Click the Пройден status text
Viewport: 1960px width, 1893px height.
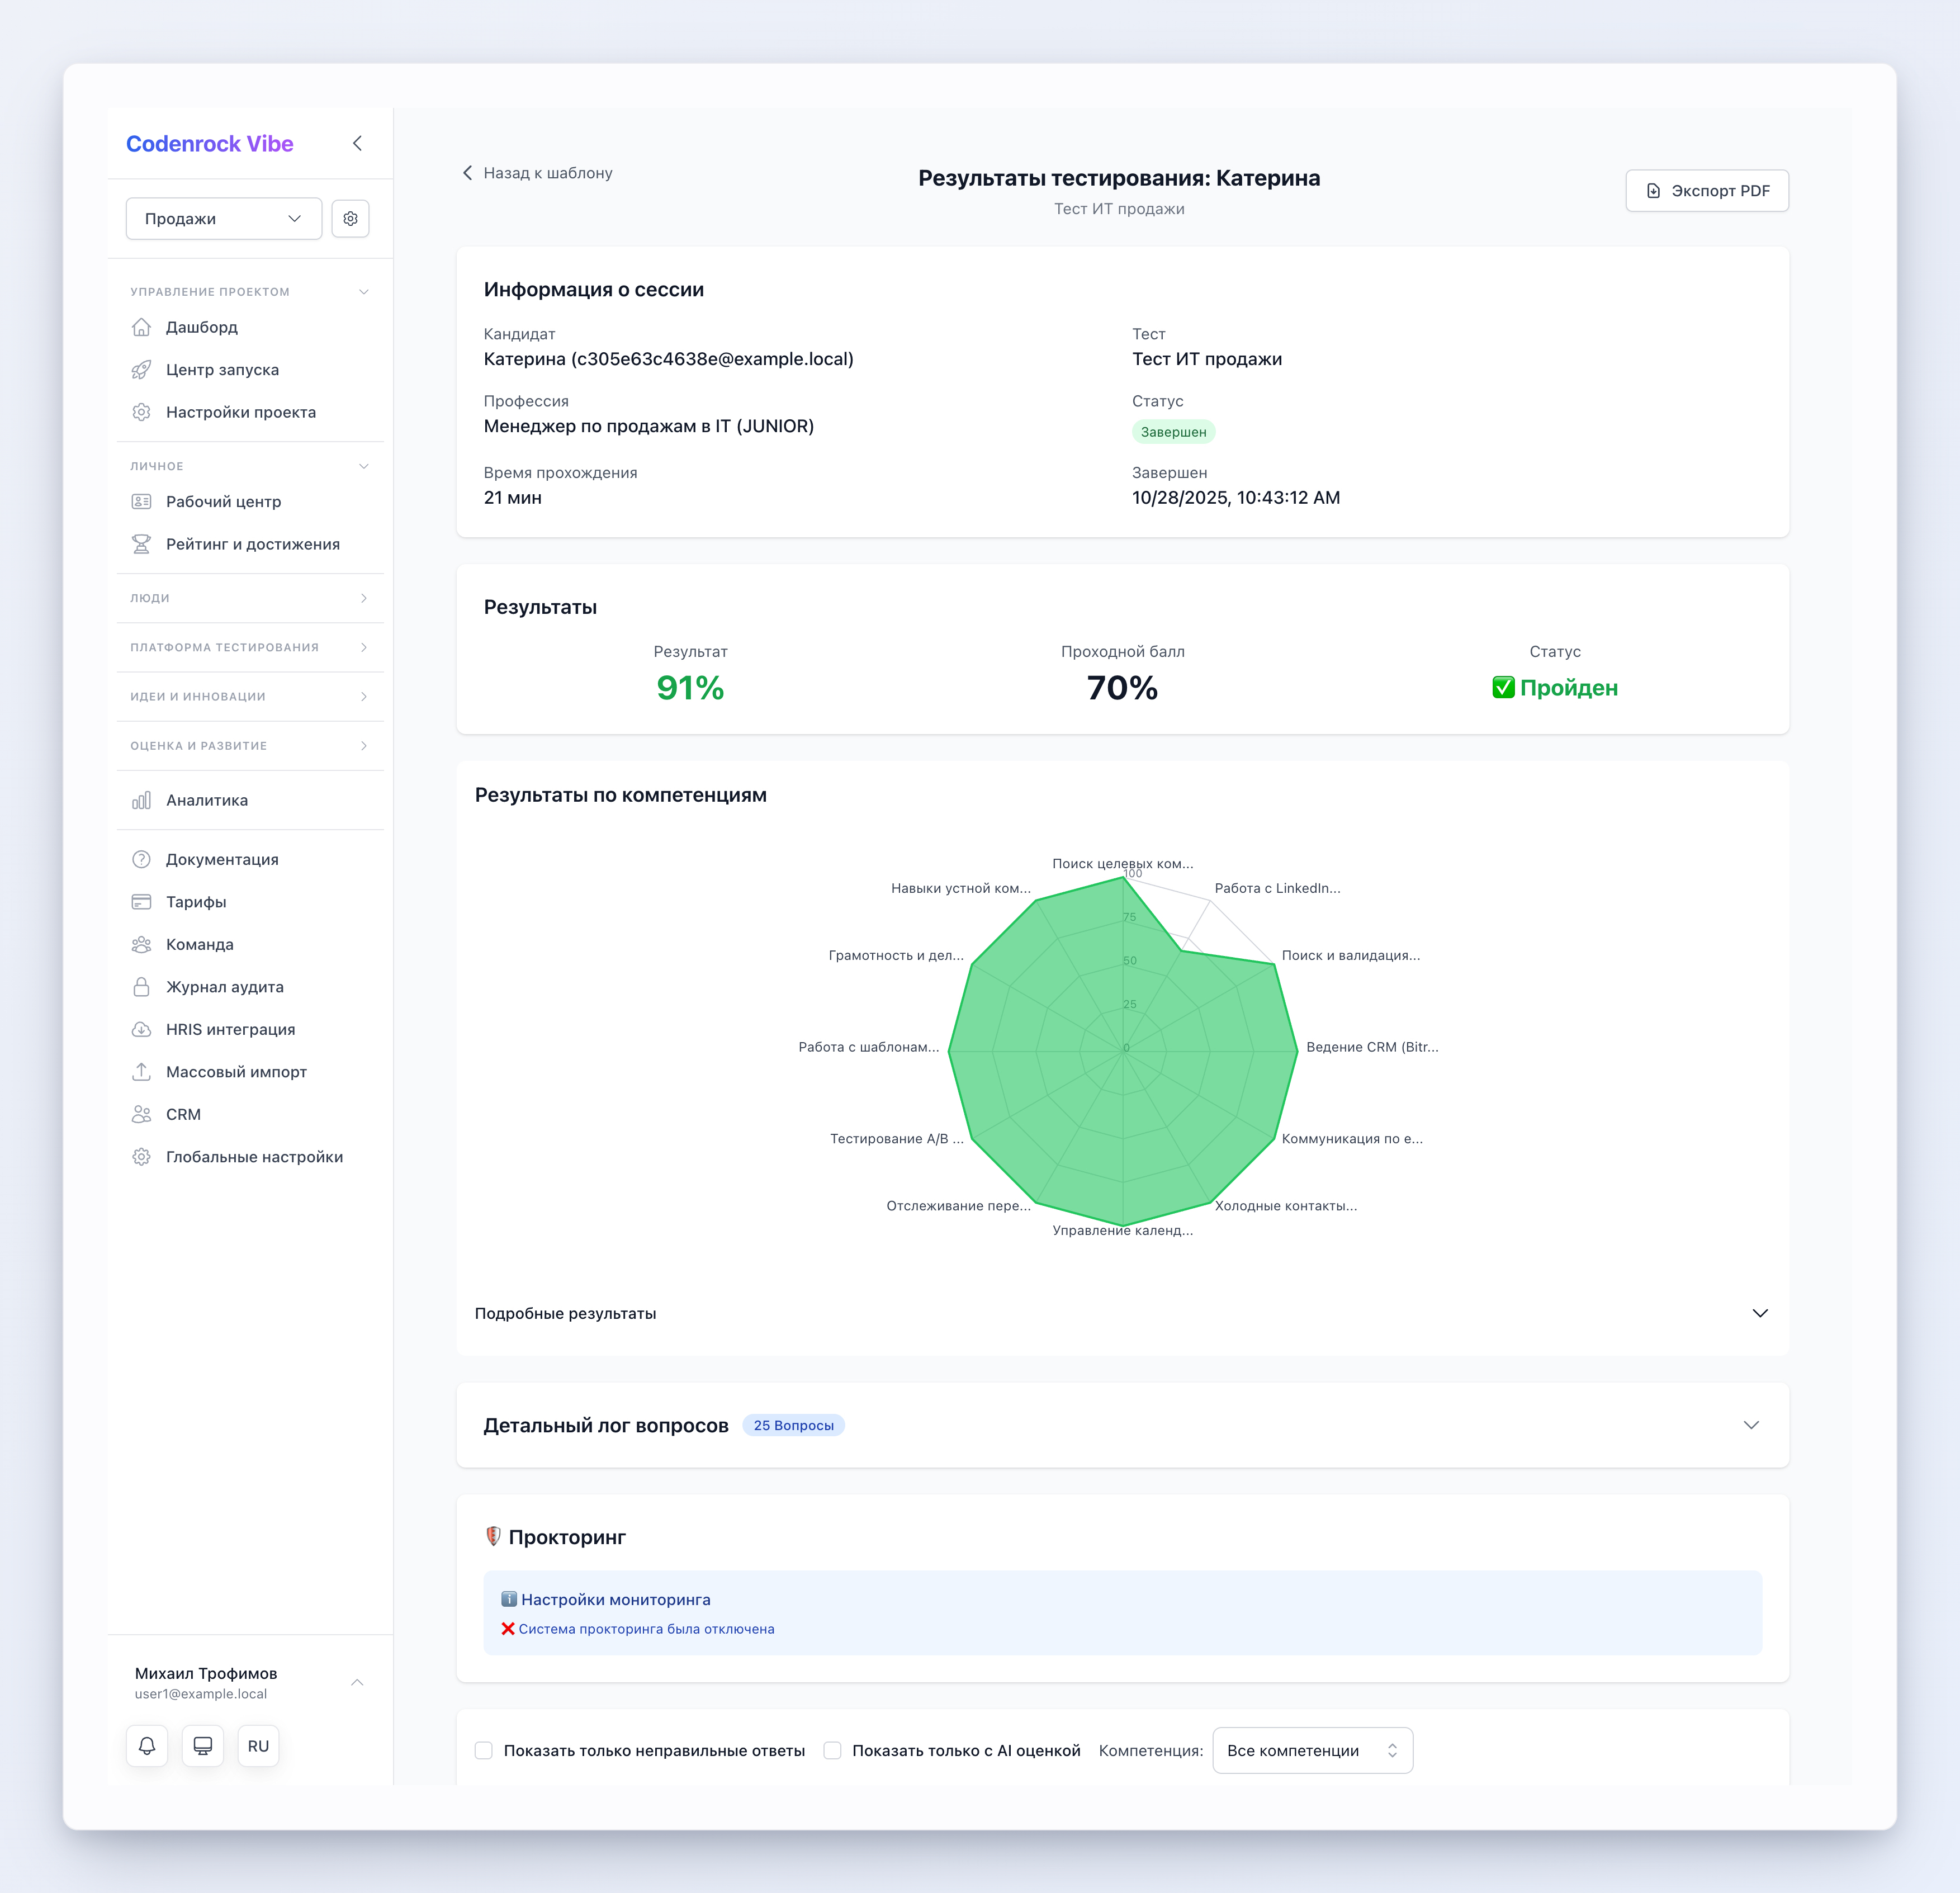[x=1555, y=688]
